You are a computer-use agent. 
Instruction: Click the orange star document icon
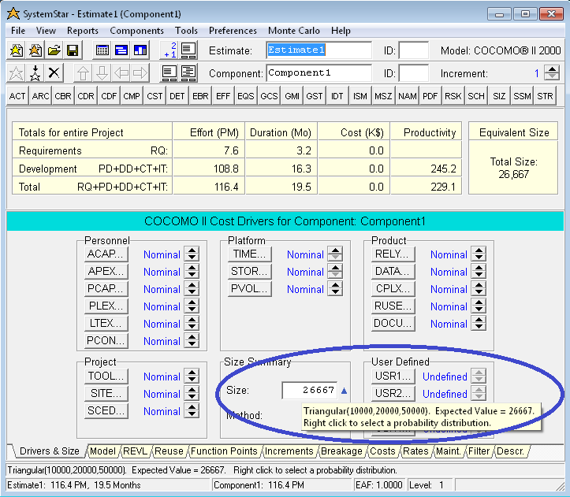pyautogui.click(x=35, y=50)
